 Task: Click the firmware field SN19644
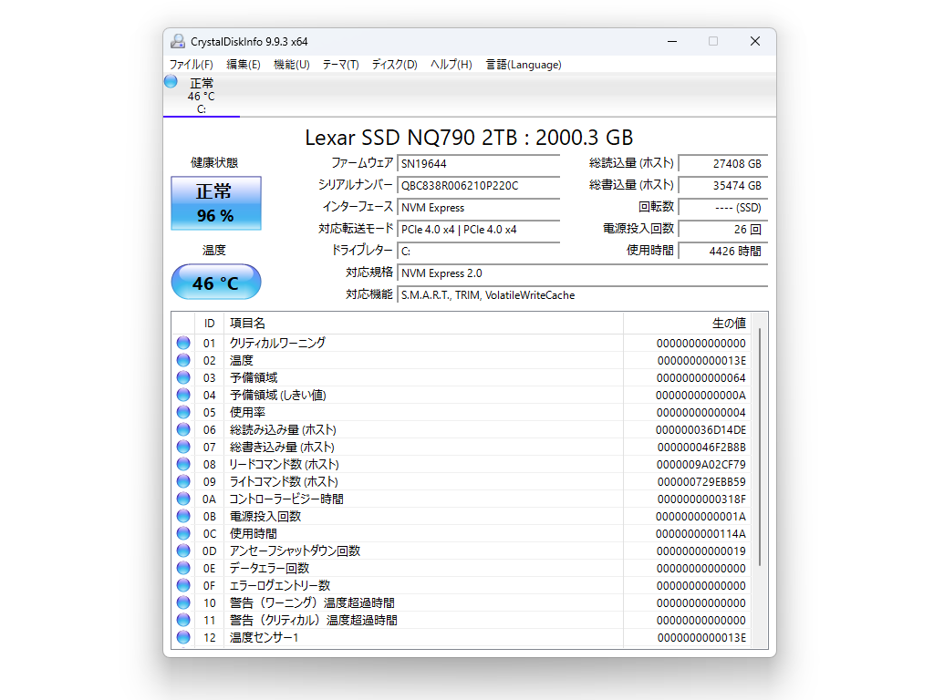(x=478, y=164)
